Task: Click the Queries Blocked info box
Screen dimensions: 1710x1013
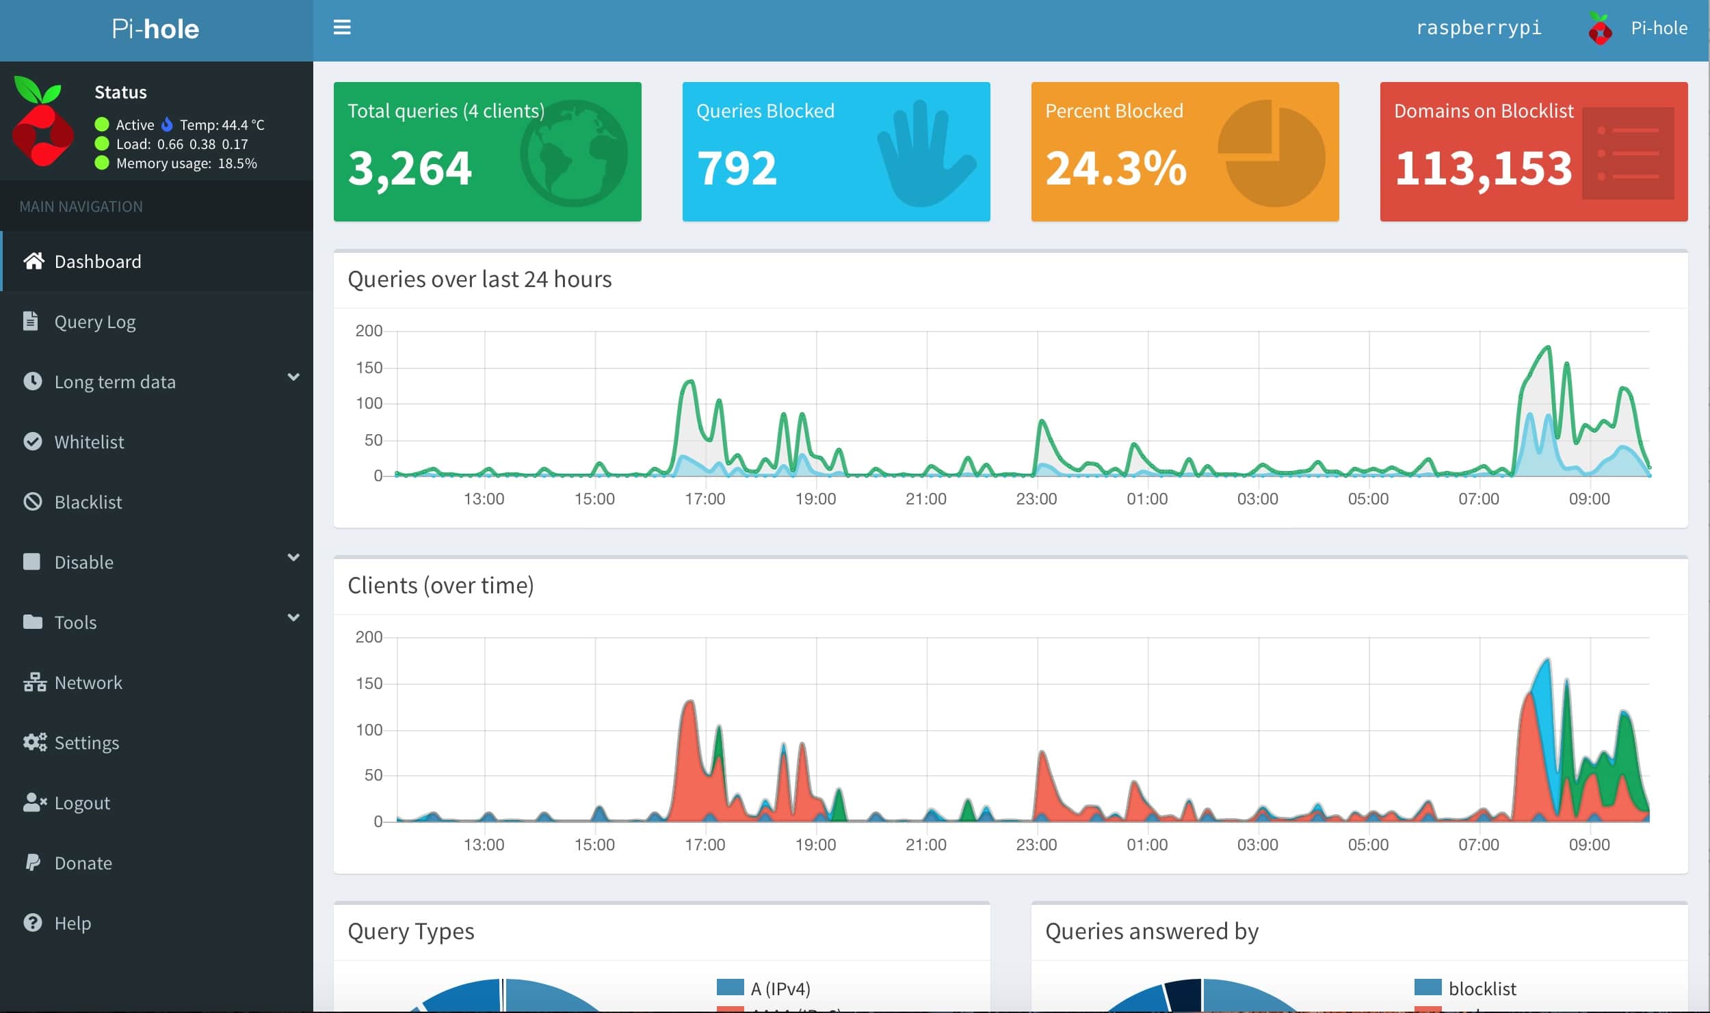Action: (836, 152)
